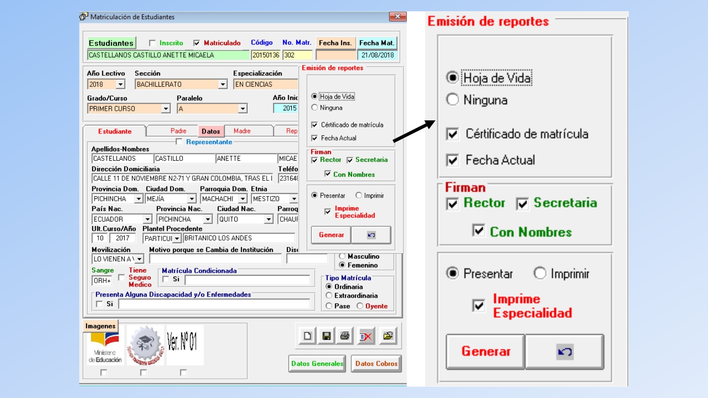The image size is (708, 398).
Task: Click the printer icon
Action: click(x=345, y=336)
